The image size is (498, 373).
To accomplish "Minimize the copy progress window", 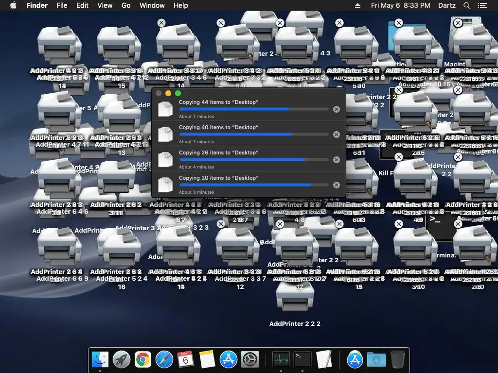I will [x=168, y=93].
